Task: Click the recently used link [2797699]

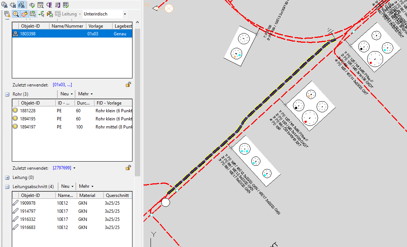Action: tap(62, 168)
